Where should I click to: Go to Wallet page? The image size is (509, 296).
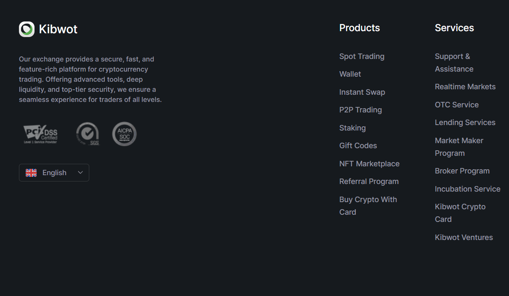[350, 74]
